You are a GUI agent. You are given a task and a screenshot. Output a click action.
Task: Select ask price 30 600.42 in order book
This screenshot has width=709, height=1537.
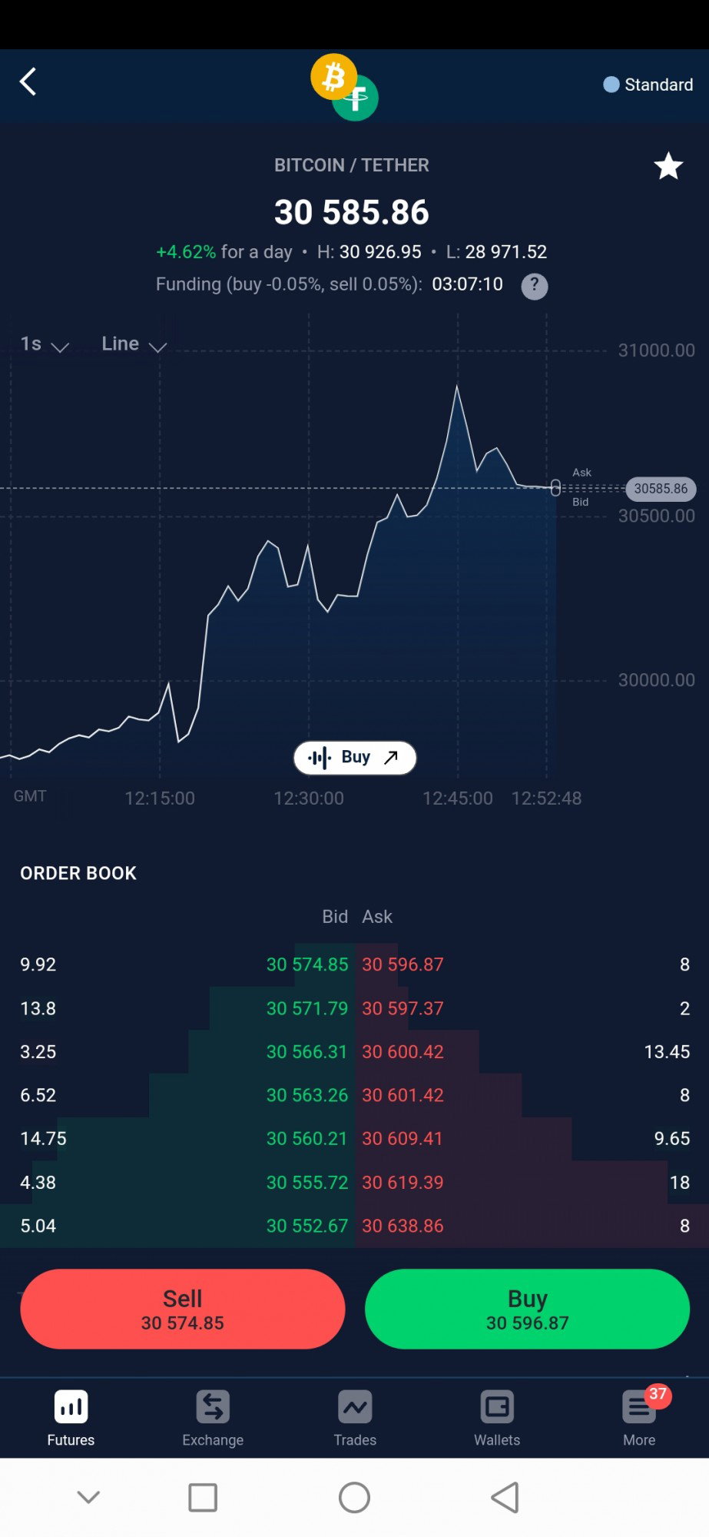(x=403, y=1051)
